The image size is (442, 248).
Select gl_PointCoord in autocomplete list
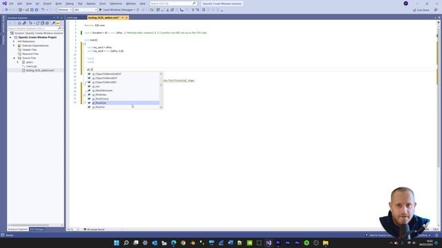(124, 99)
